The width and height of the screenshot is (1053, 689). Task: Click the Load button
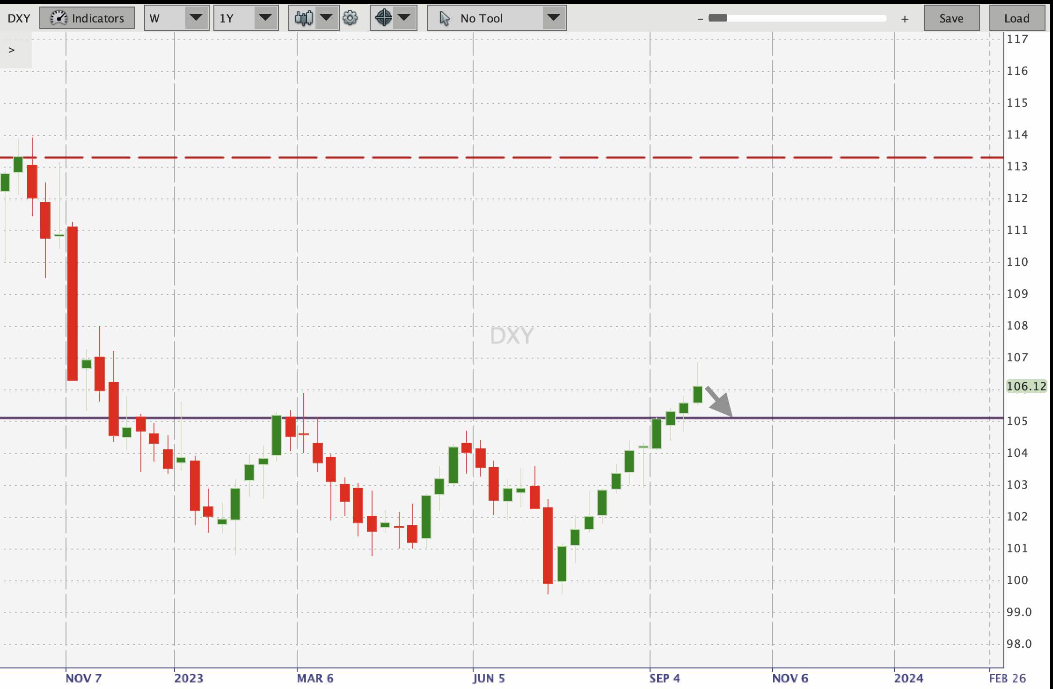pos(1017,18)
